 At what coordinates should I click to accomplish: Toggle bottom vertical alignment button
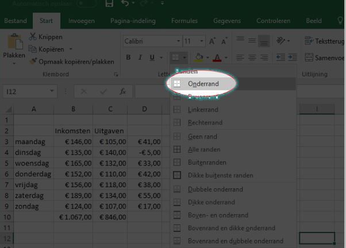click(x=264, y=41)
